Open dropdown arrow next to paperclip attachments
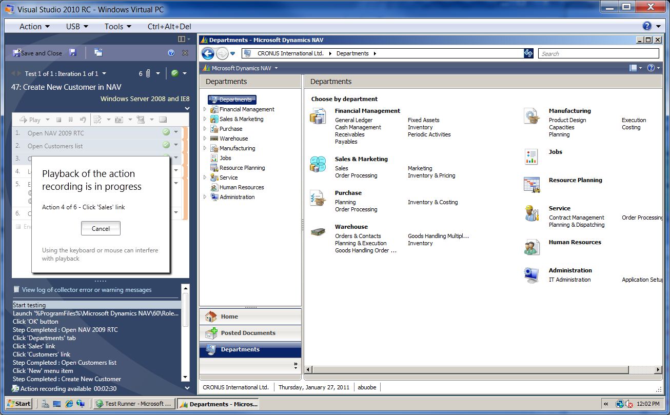 pyautogui.click(x=158, y=74)
